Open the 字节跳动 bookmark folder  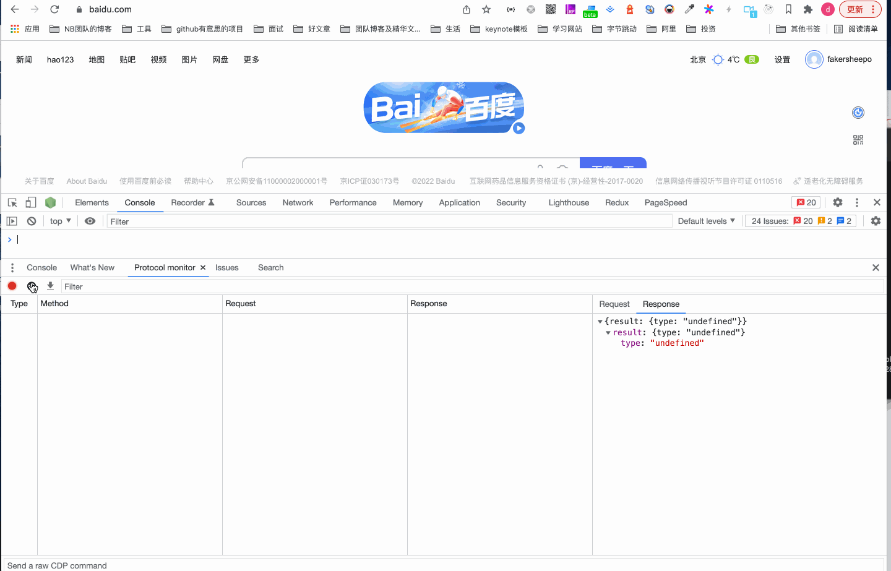614,29
